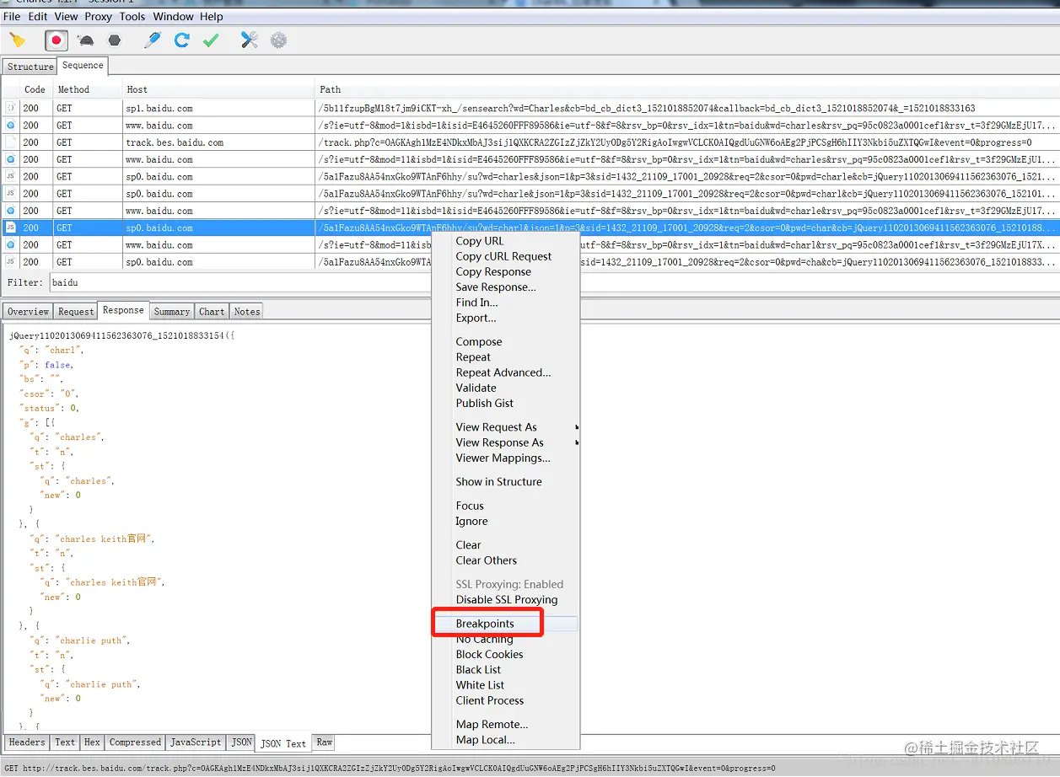Select the Compressed view tab

[x=135, y=742]
